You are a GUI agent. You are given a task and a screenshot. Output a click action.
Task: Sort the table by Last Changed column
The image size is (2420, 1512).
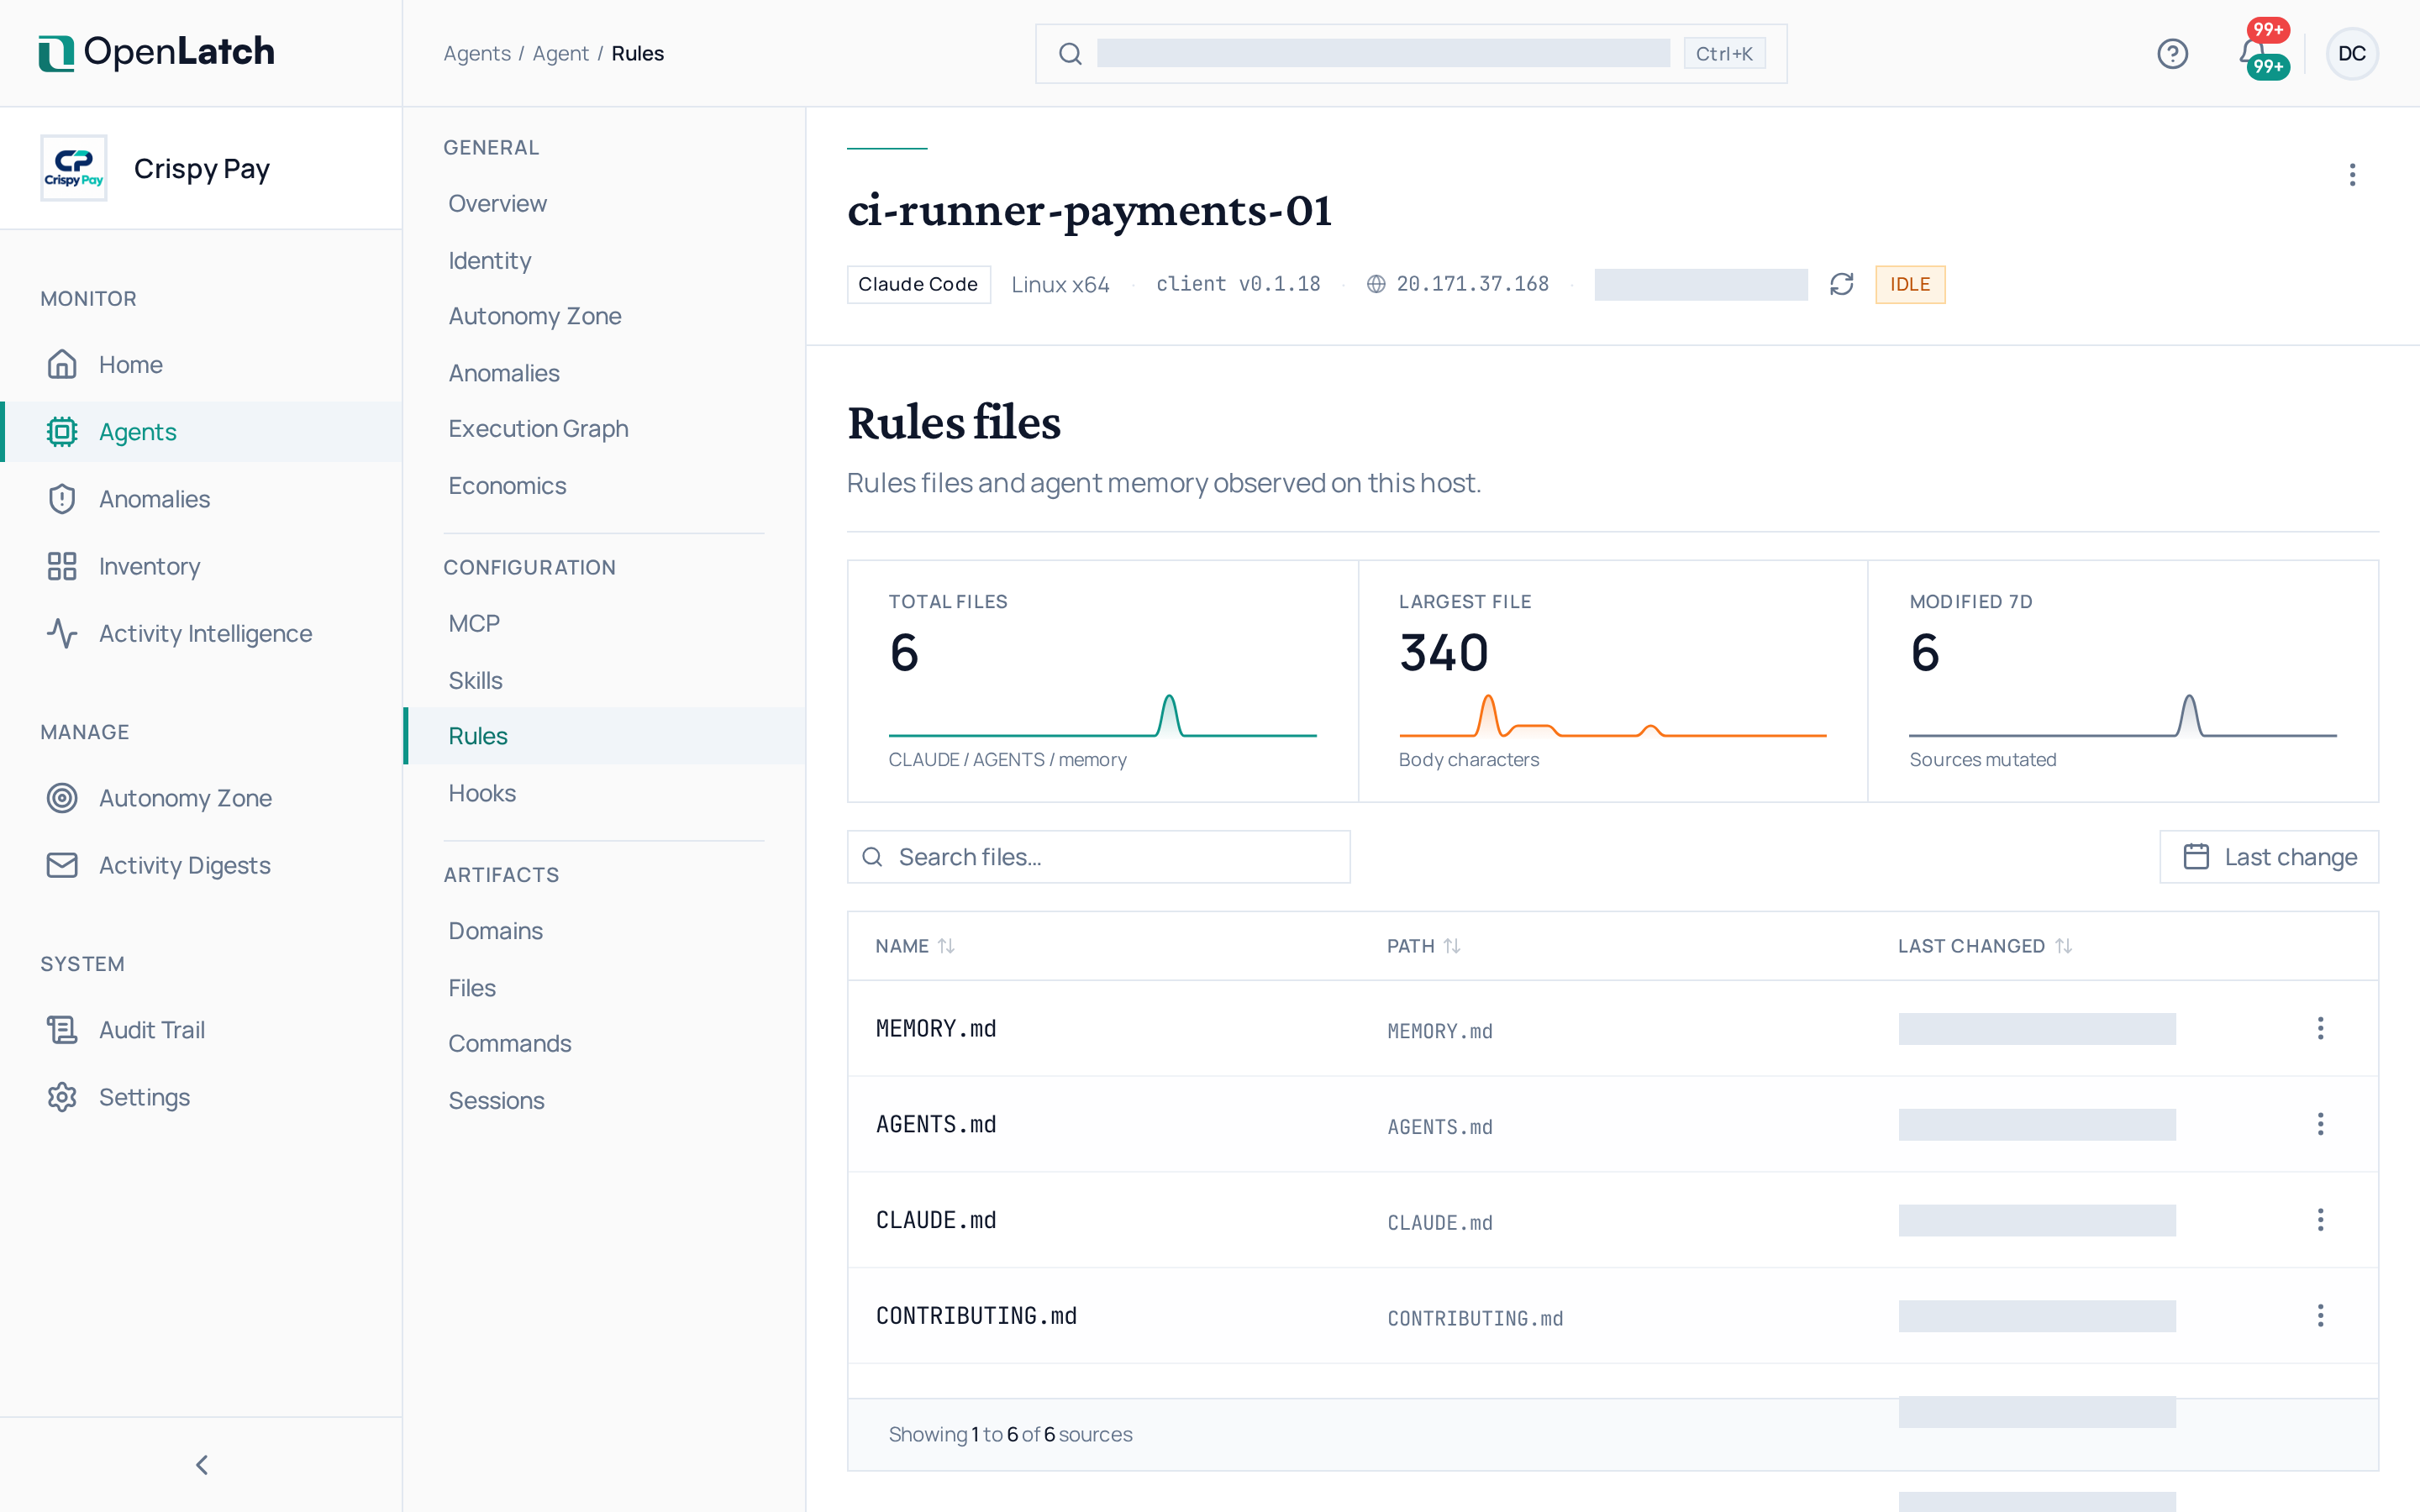point(1984,945)
